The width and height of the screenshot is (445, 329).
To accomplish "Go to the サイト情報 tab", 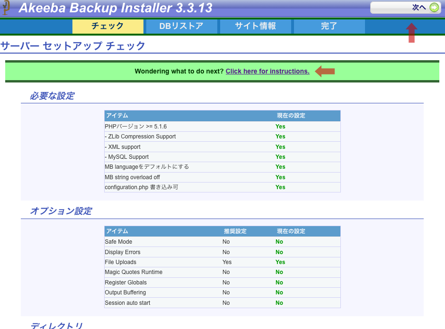I will click(x=255, y=27).
